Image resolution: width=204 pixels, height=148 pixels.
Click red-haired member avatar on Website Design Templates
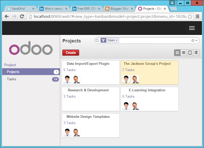[76, 132]
